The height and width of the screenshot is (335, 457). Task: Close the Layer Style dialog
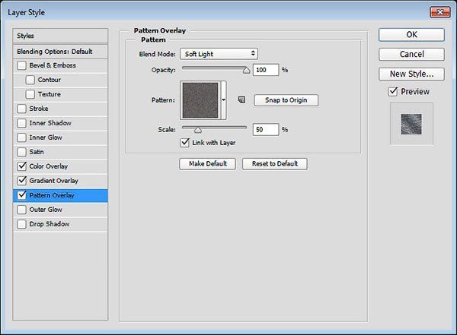point(439,12)
